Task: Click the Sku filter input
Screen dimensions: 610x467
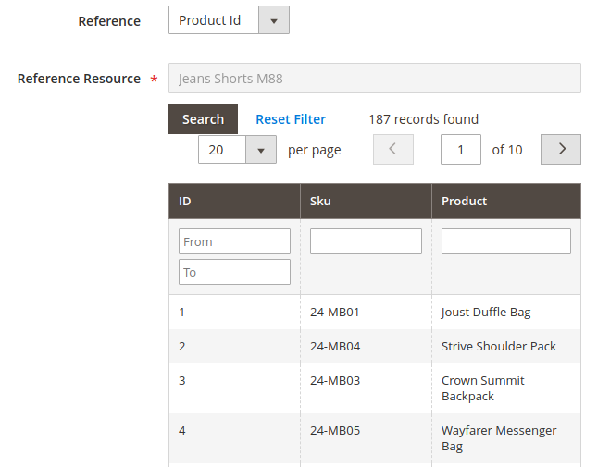Action: (366, 241)
